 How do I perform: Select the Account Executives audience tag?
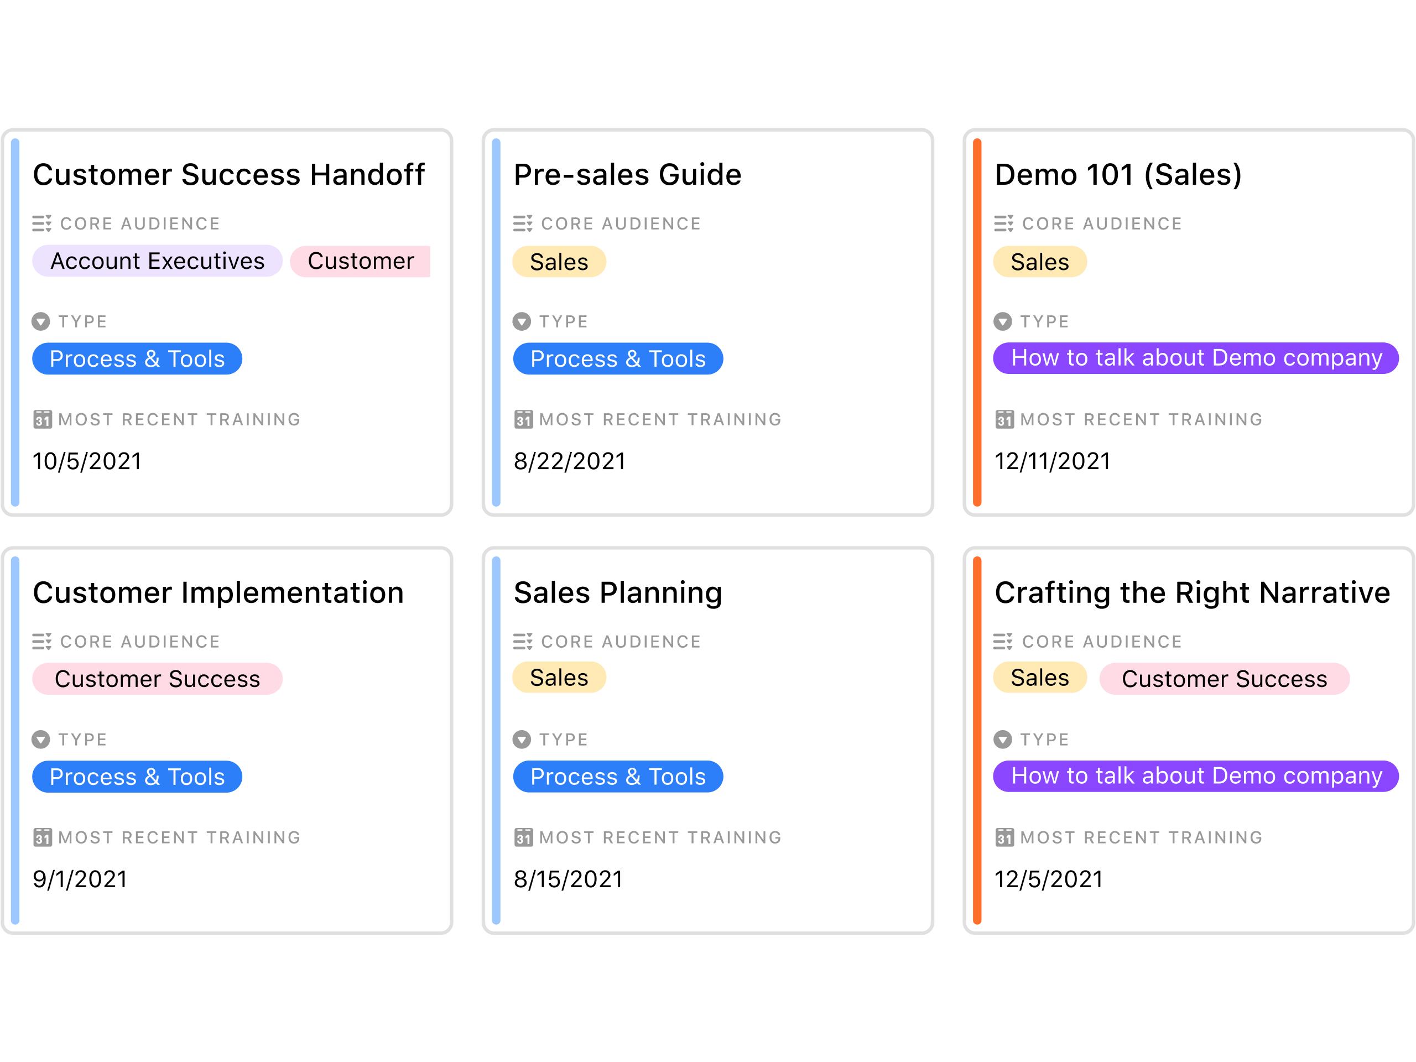157,261
